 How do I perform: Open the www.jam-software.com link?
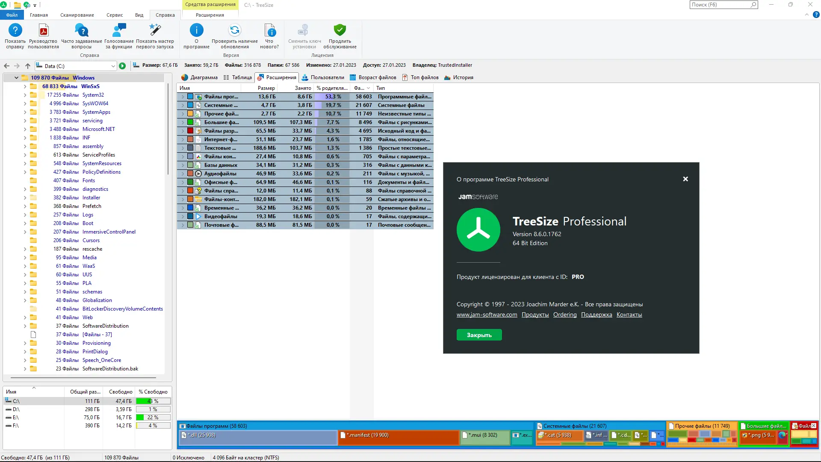point(487,315)
